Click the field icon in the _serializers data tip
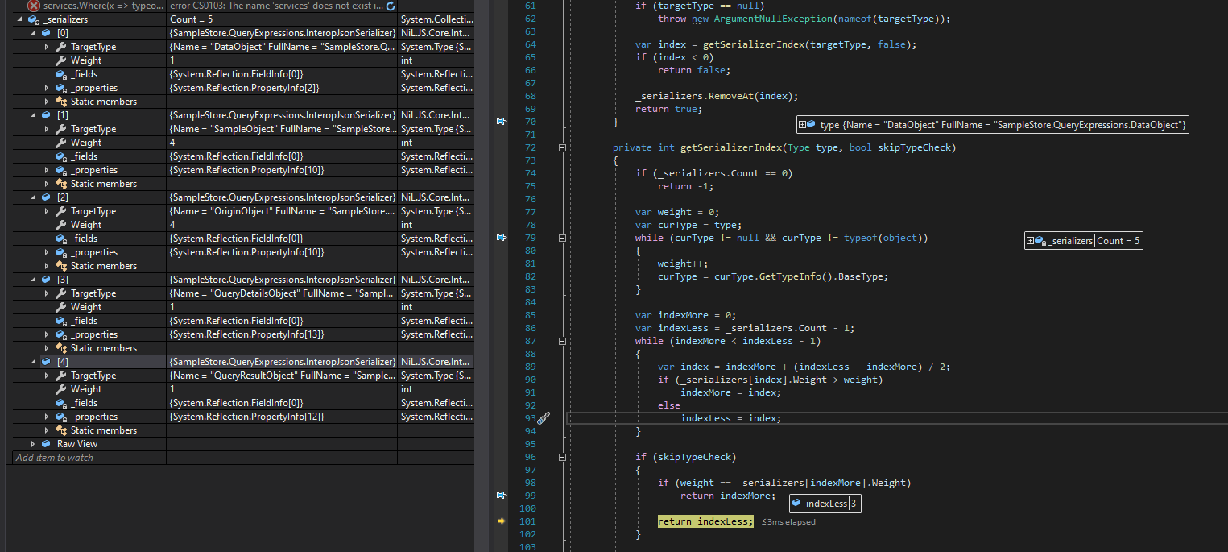Image resolution: width=1228 pixels, height=552 pixels. [1040, 241]
